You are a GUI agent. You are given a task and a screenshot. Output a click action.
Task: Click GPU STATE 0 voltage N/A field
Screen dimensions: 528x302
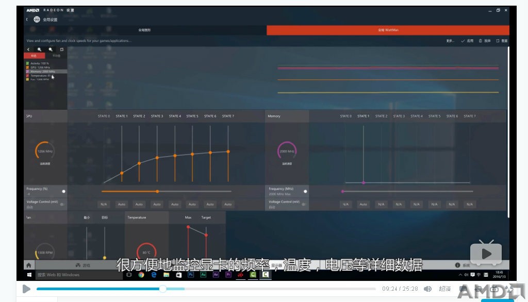tap(104, 205)
